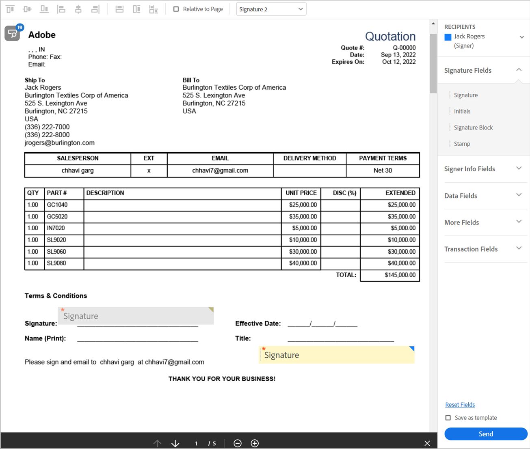Click Net 30 payment terms cell
This screenshot has width=530, height=449.
point(383,171)
